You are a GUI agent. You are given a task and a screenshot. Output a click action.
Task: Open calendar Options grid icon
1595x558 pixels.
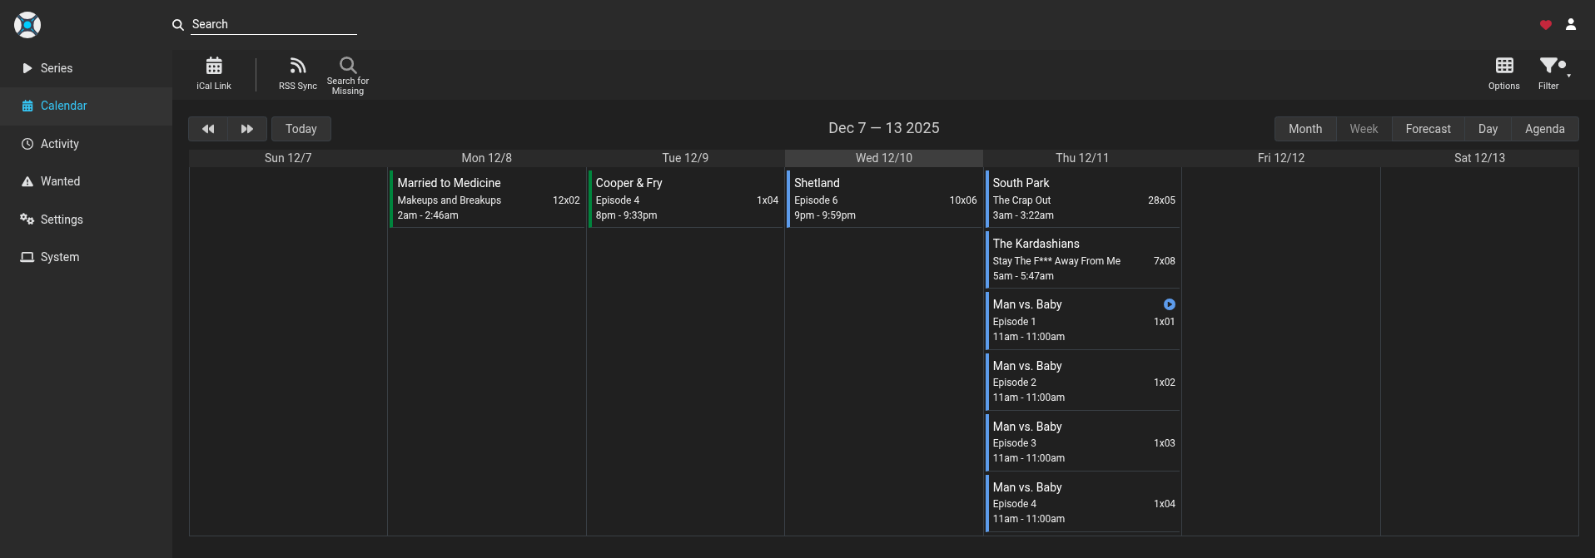(x=1503, y=66)
